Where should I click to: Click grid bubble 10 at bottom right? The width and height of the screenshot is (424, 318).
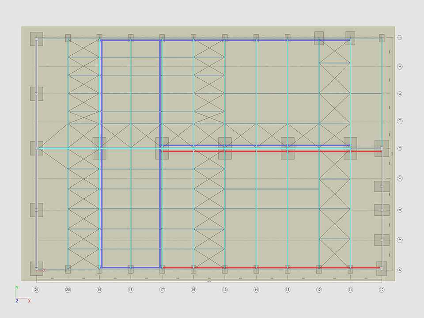[382, 290]
